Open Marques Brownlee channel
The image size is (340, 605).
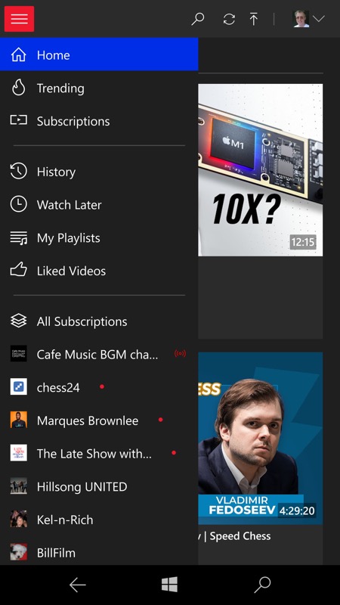pyautogui.click(x=99, y=420)
